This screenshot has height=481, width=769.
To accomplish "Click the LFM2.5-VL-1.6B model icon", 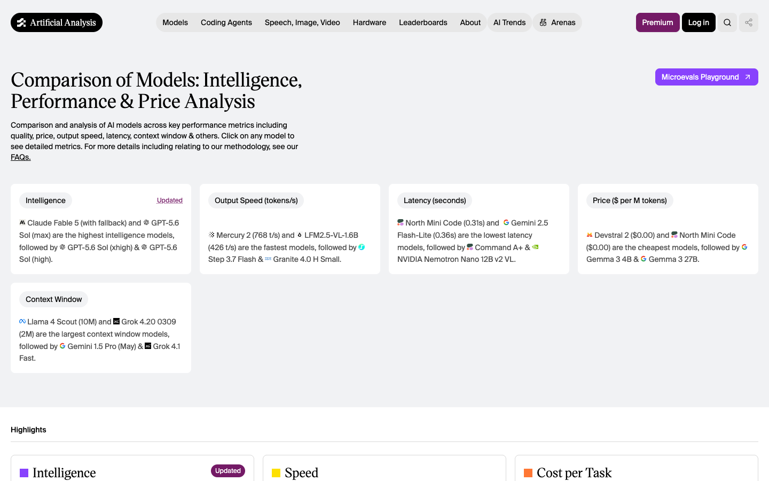I will pyautogui.click(x=300, y=235).
